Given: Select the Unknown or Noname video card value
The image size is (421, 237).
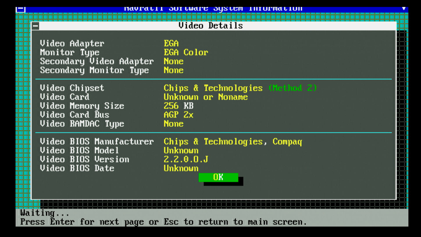Looking at the screenshot, I should coord(206,97).
